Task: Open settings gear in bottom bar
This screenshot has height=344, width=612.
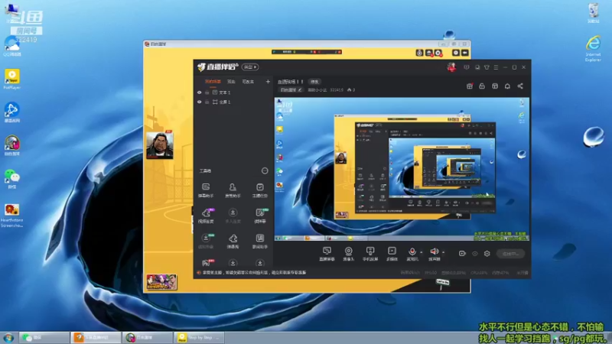Action: click(x=487, y=254)
